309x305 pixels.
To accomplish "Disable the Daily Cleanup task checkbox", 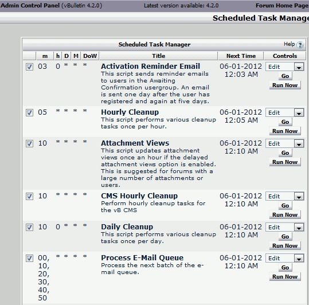I will [x=29, y=227].
